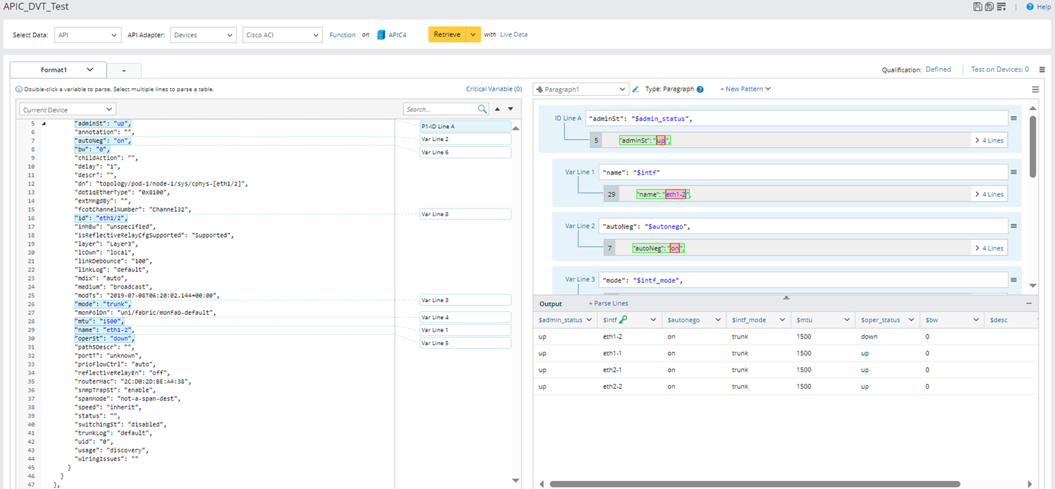Open the Select Data API dropdown
The width and height of the screenshot is (1055, 489).
87,35
